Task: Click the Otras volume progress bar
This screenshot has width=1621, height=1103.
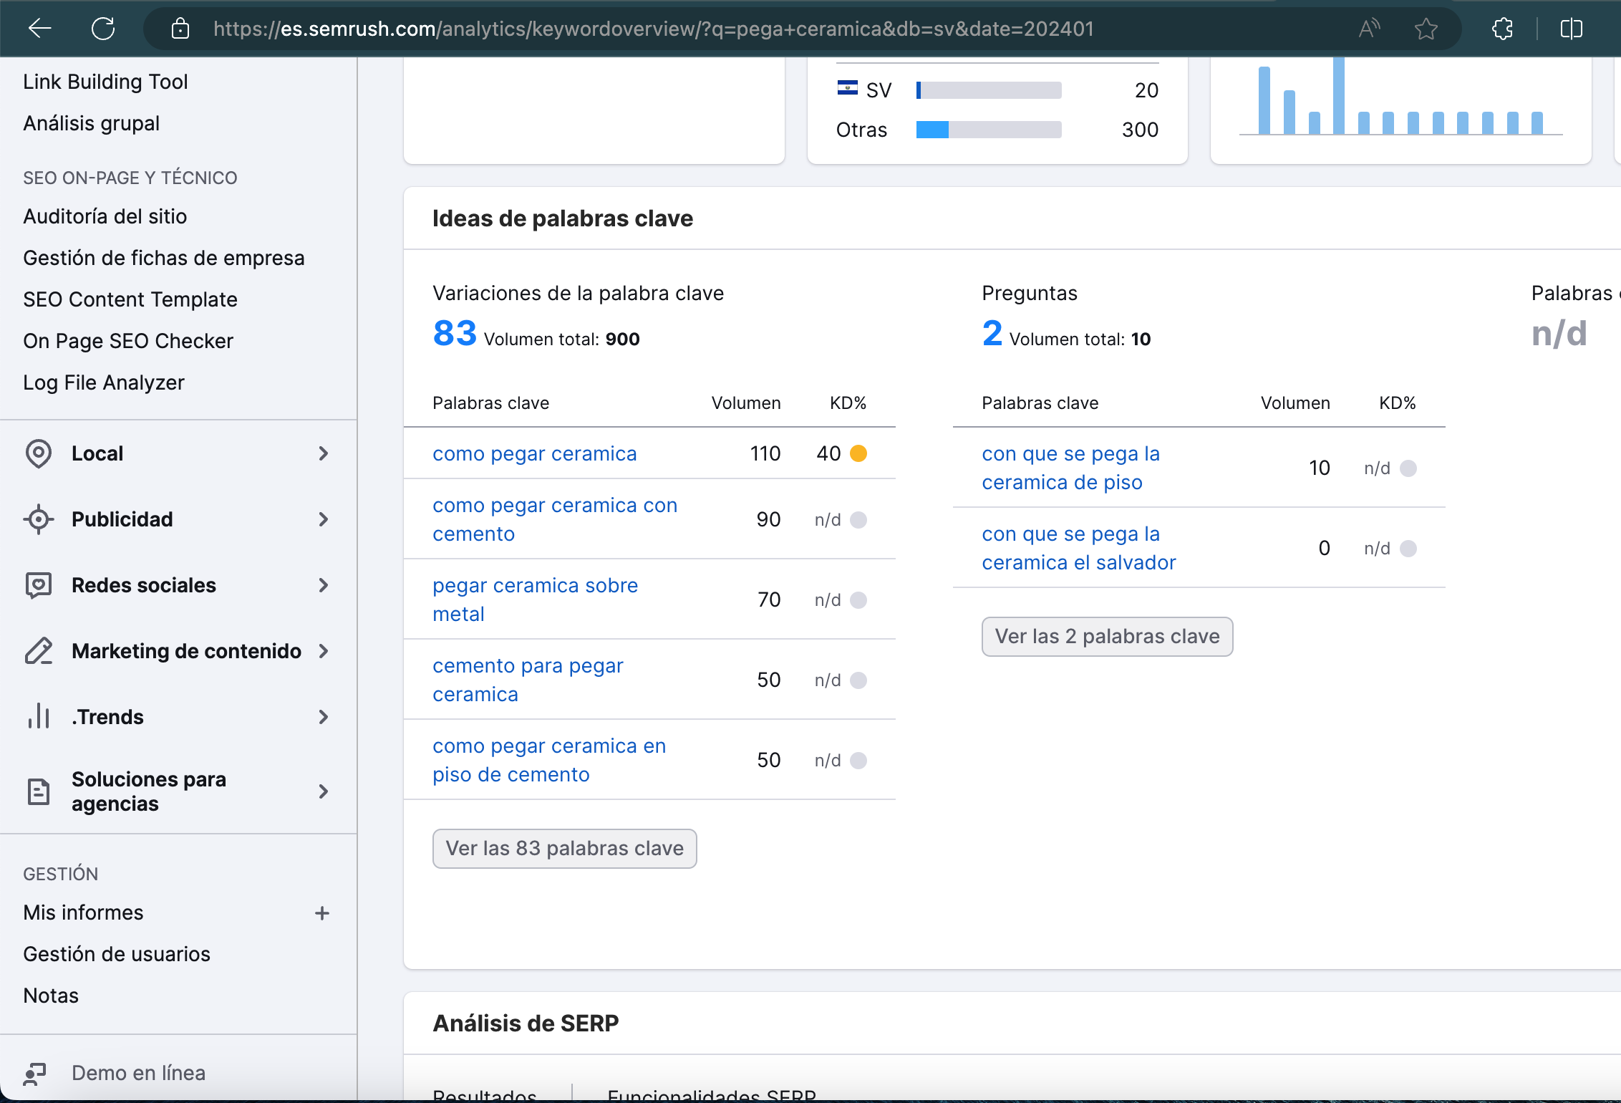Action: [989, 130]
